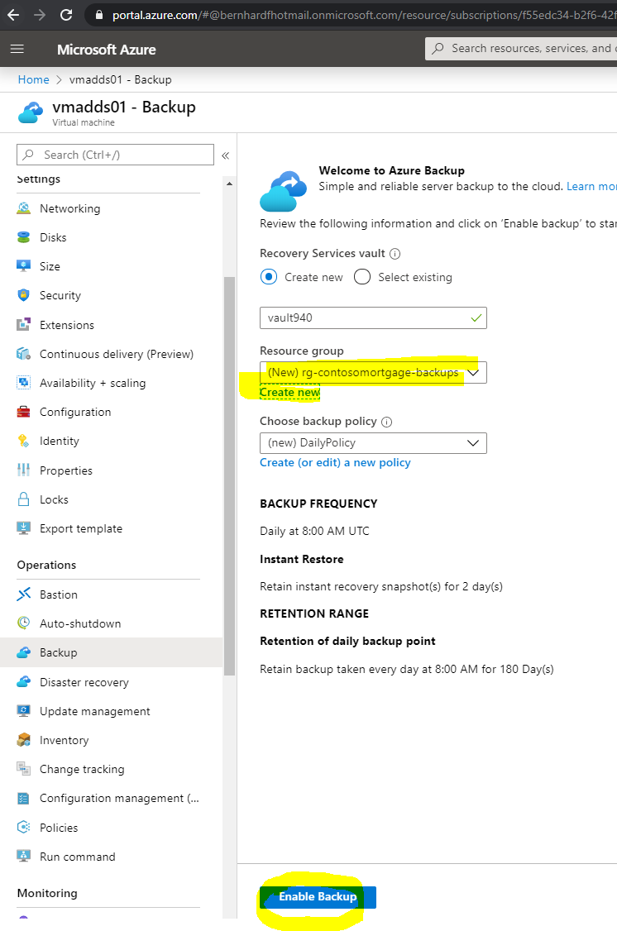Click the Availability + scaling icon

click(24, 383)
